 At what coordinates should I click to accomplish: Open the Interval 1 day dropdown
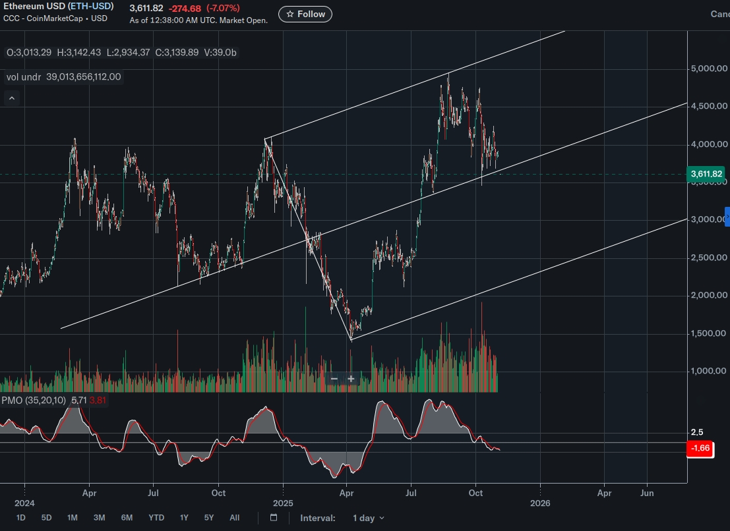tap(368, 518)
